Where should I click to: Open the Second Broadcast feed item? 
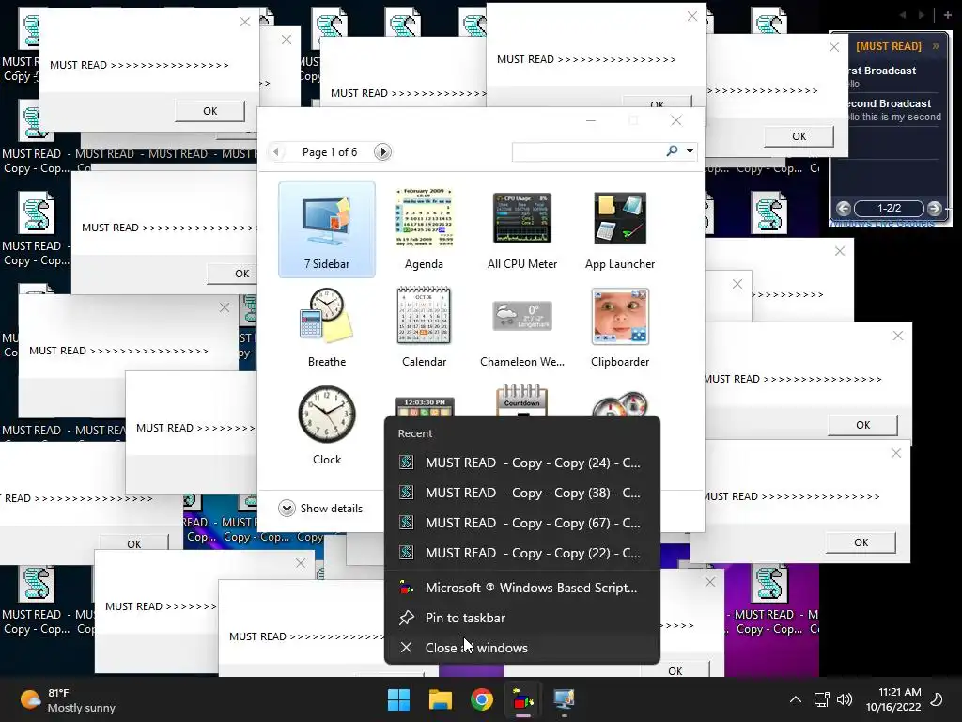tap(892, 110)
